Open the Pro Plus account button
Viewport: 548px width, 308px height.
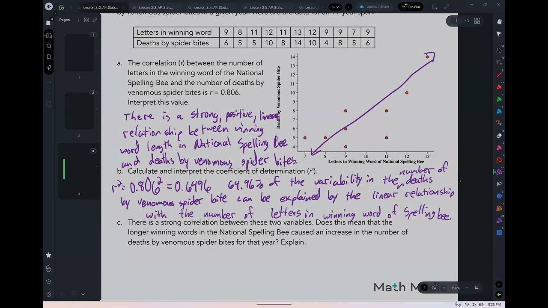[x=411, y=7]
